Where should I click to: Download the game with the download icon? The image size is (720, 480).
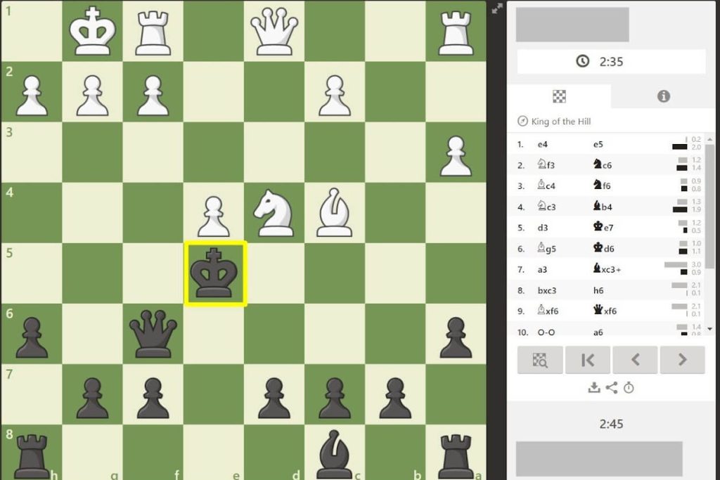[594, 387]
